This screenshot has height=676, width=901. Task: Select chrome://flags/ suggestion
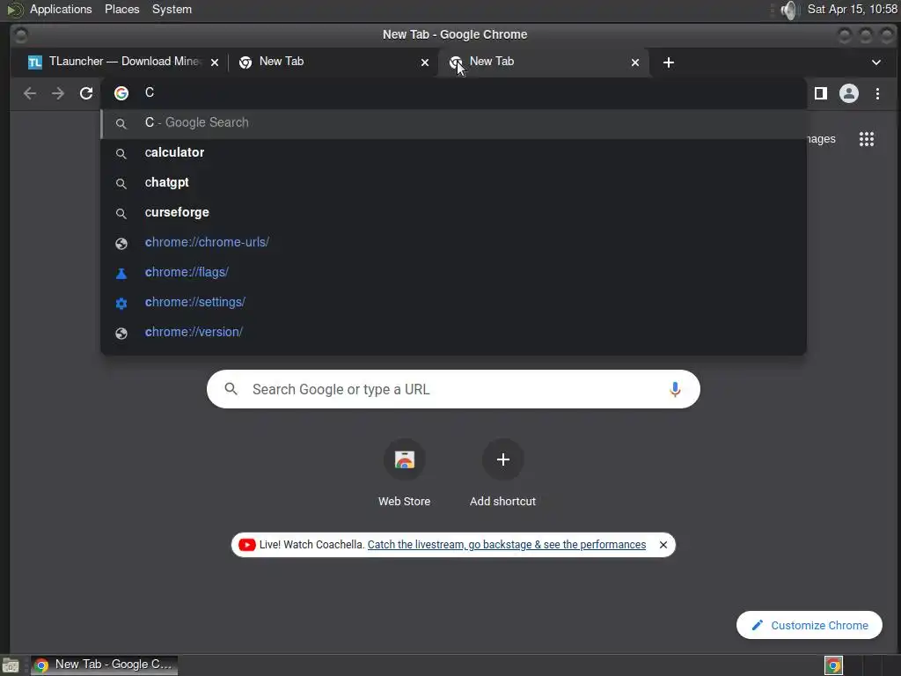[453, 273]
